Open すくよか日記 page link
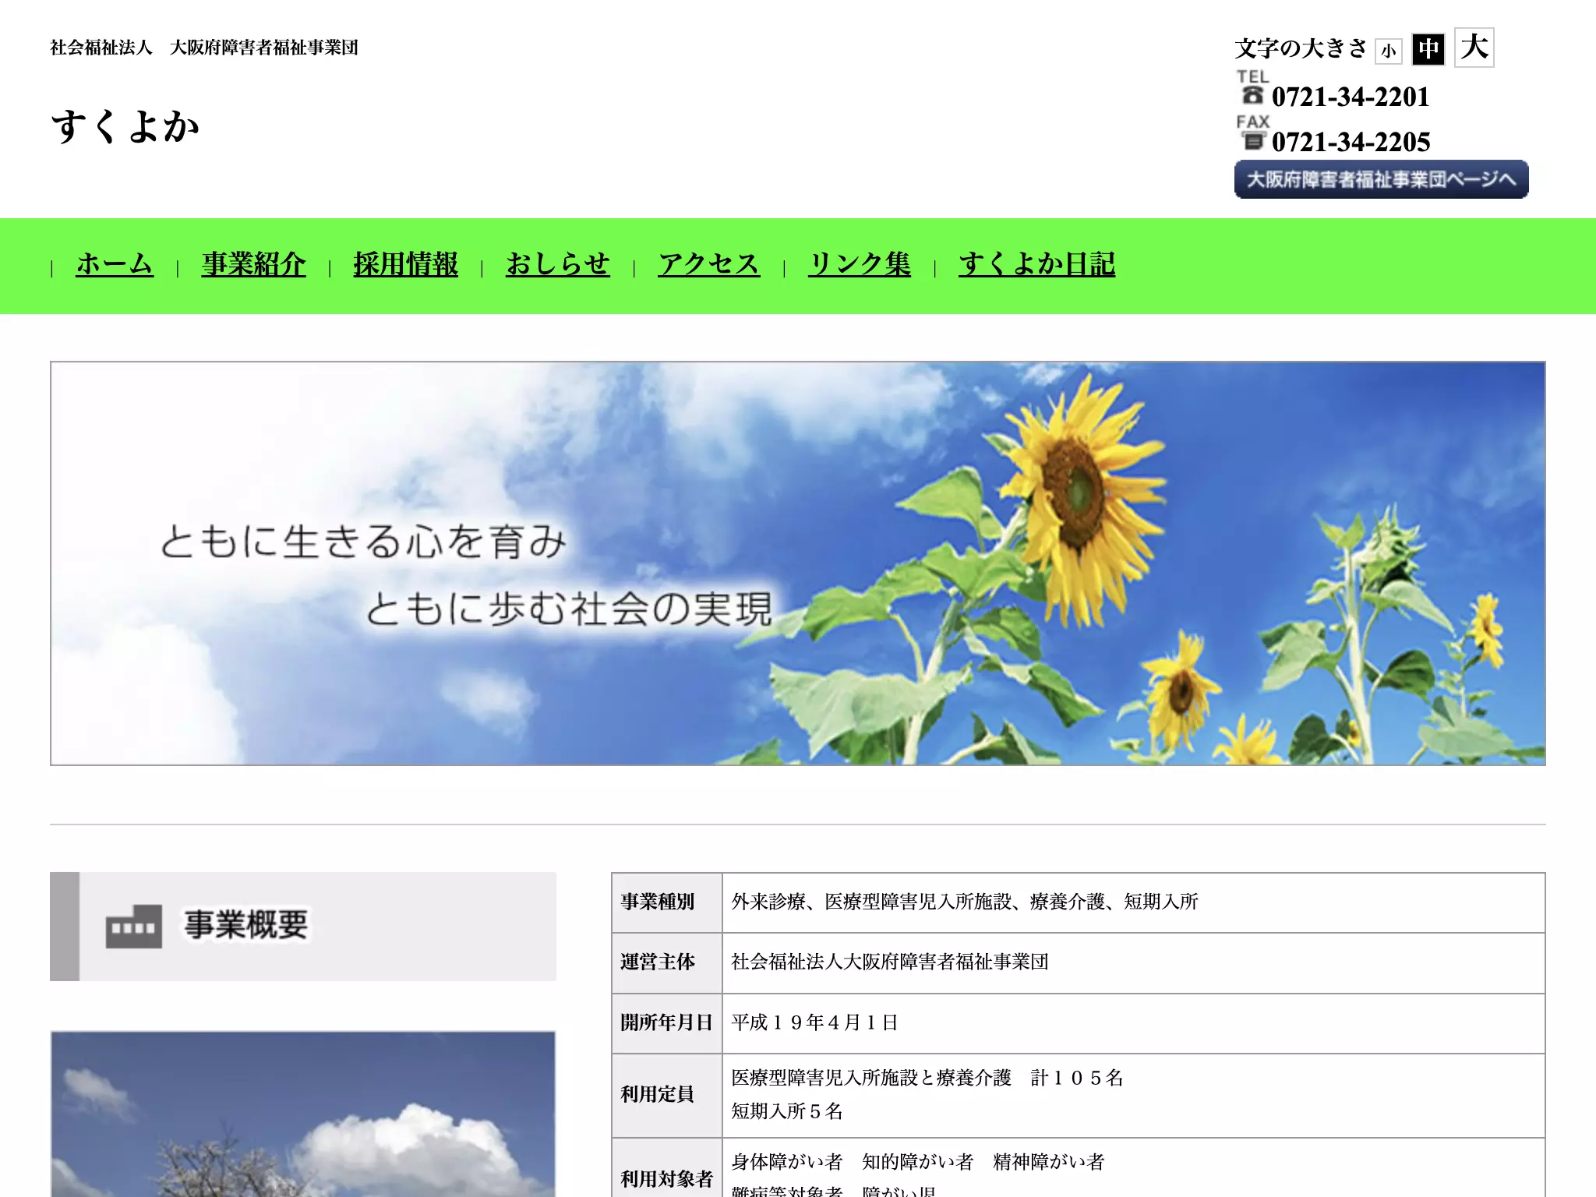 1037,264
